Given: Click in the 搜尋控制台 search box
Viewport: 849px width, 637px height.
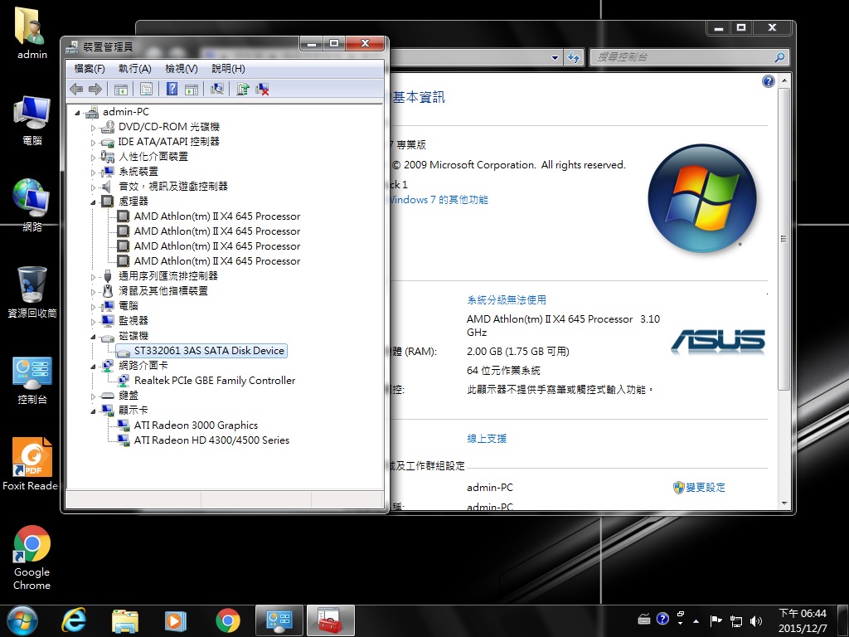Looking at the screenshot, I should 680,57.
